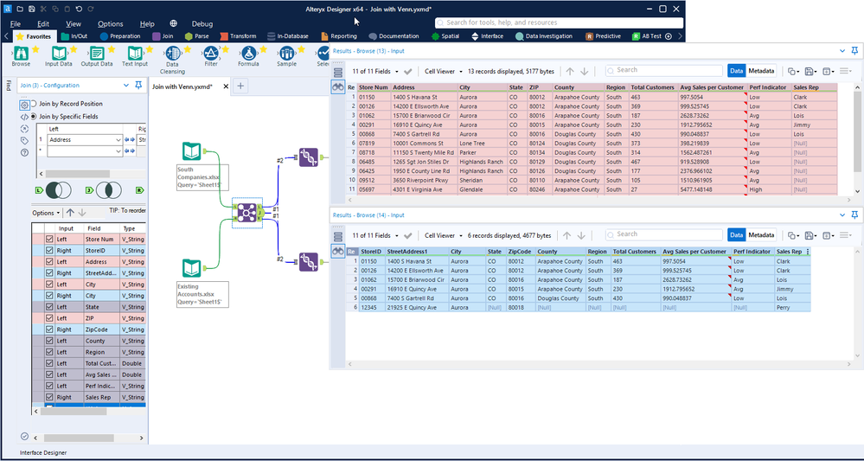Uncheck the Right ZipCode field checkbox
Viewport: 864px width, 461px height.
click(x=49, y=330)
